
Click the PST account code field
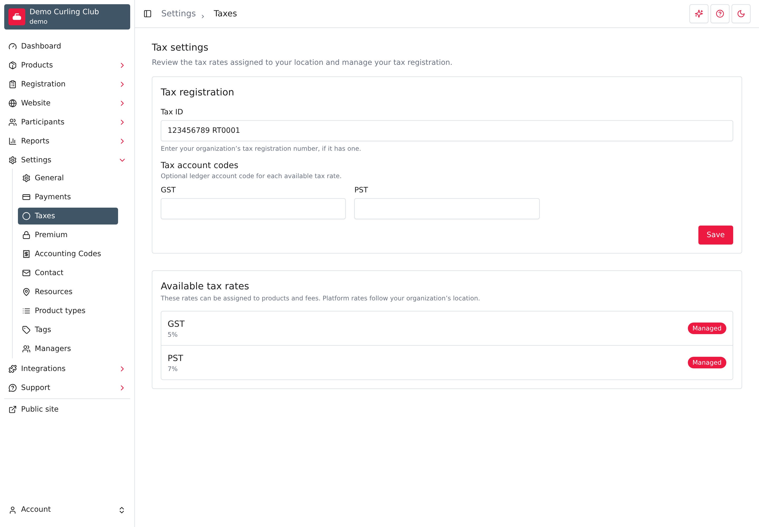point(446,209)
